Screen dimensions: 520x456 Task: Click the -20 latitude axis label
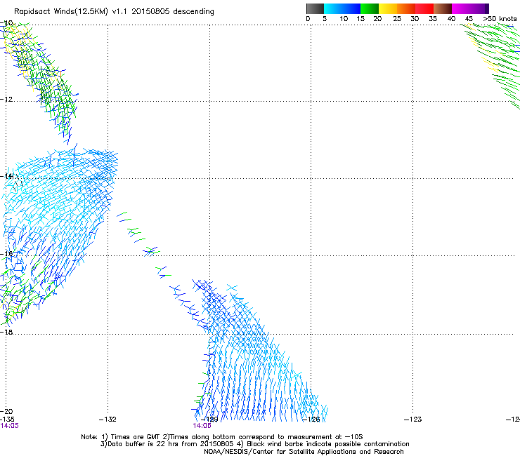tap(6, 411)
